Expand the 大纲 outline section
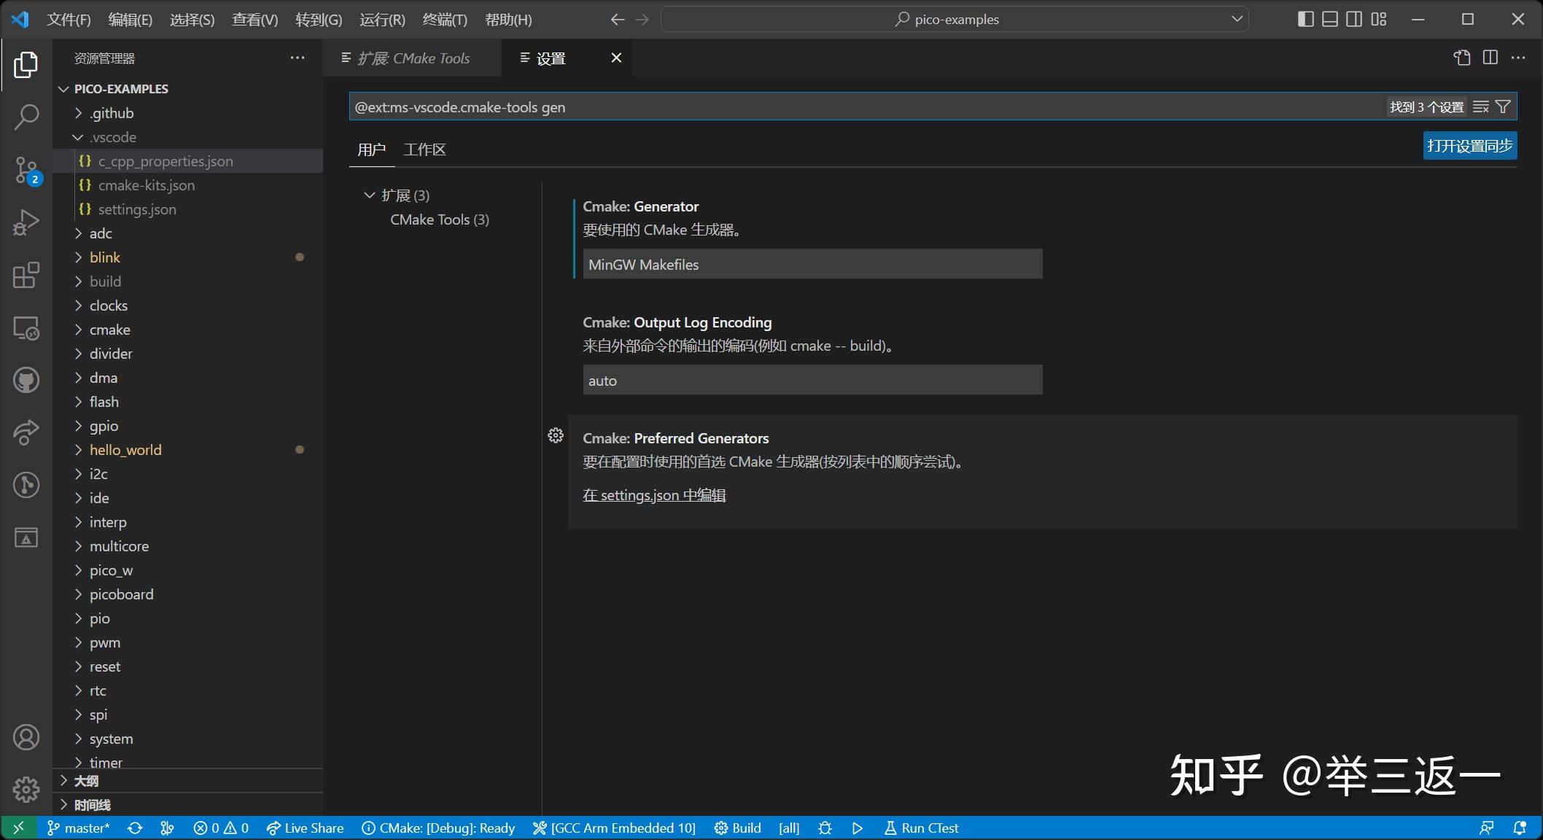Screen dimensions: 1543x840 point(86,781)
